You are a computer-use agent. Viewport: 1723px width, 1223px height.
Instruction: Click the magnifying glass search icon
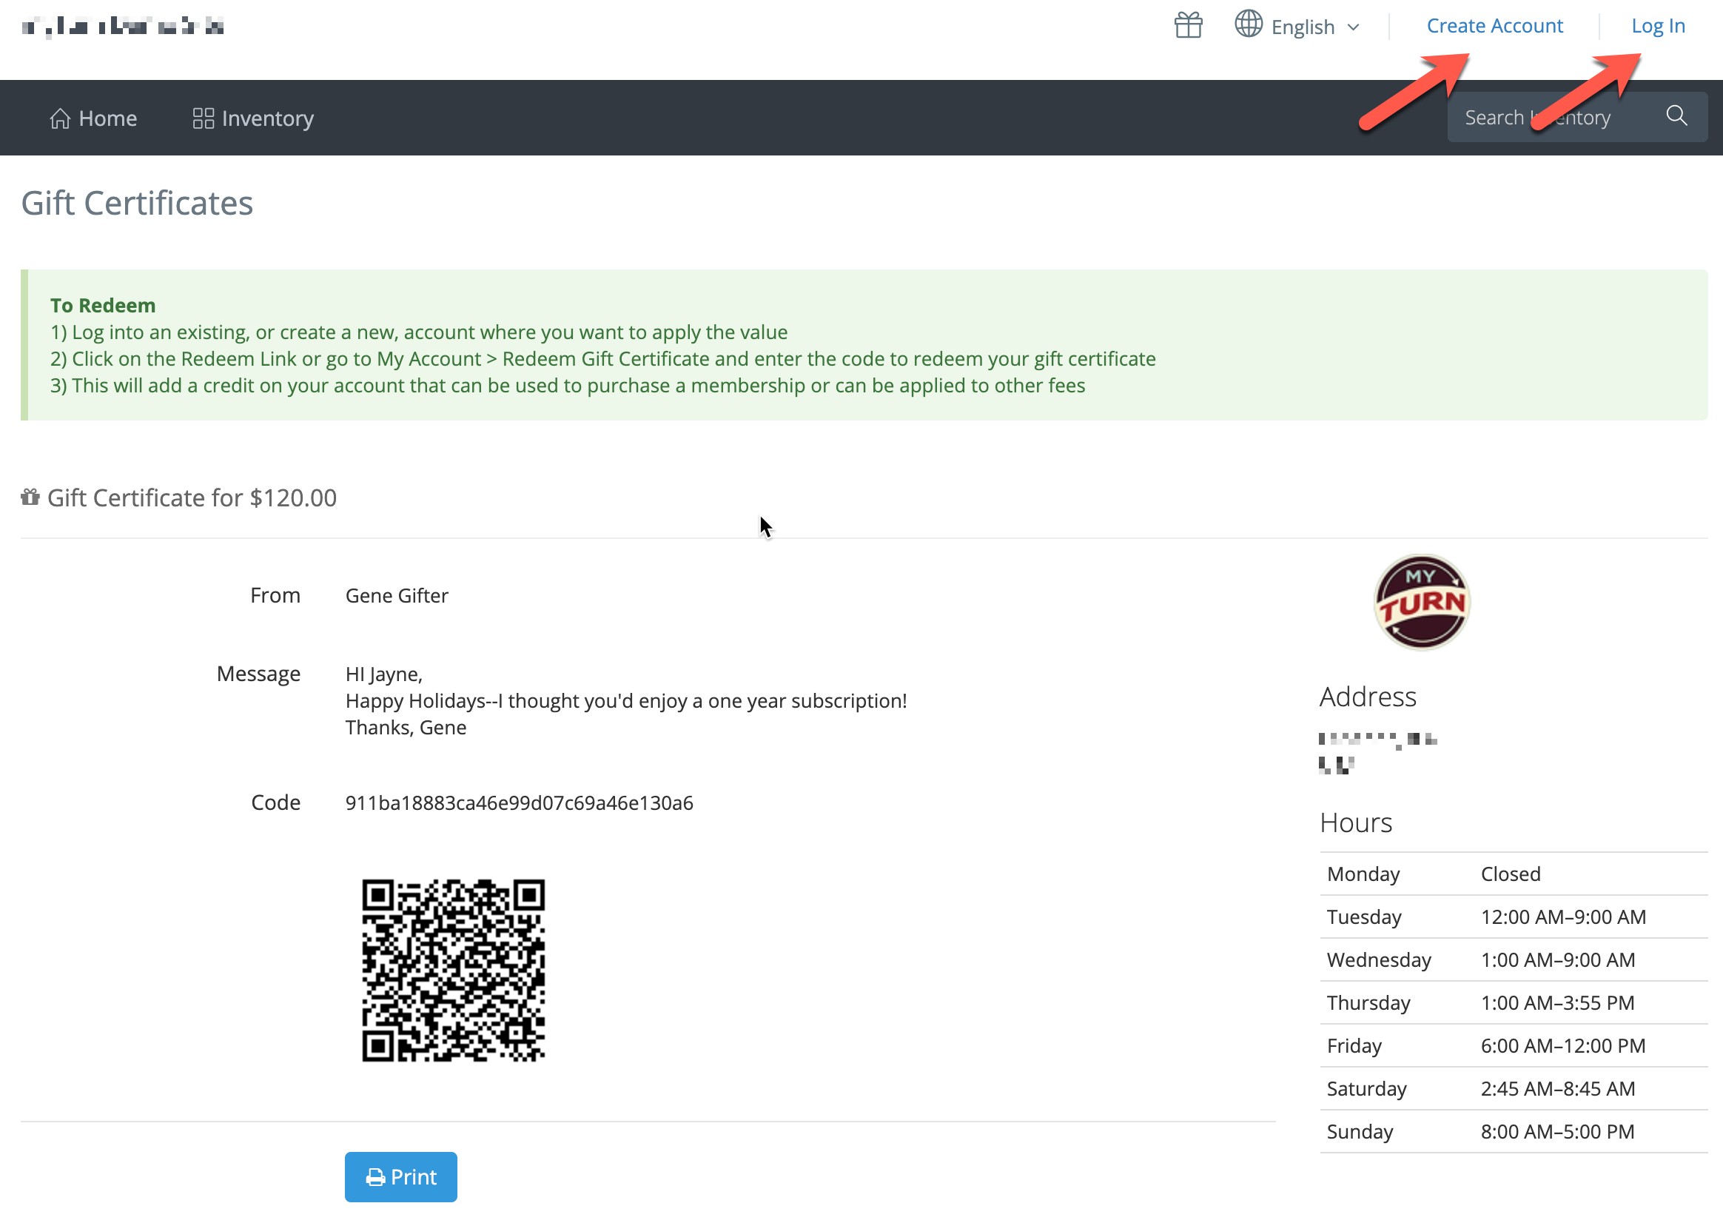coord(1676,116)
